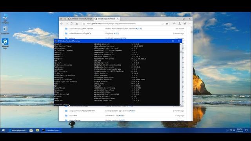
Task: Click folder icon beside GraphiQL row
Action: 66,33
